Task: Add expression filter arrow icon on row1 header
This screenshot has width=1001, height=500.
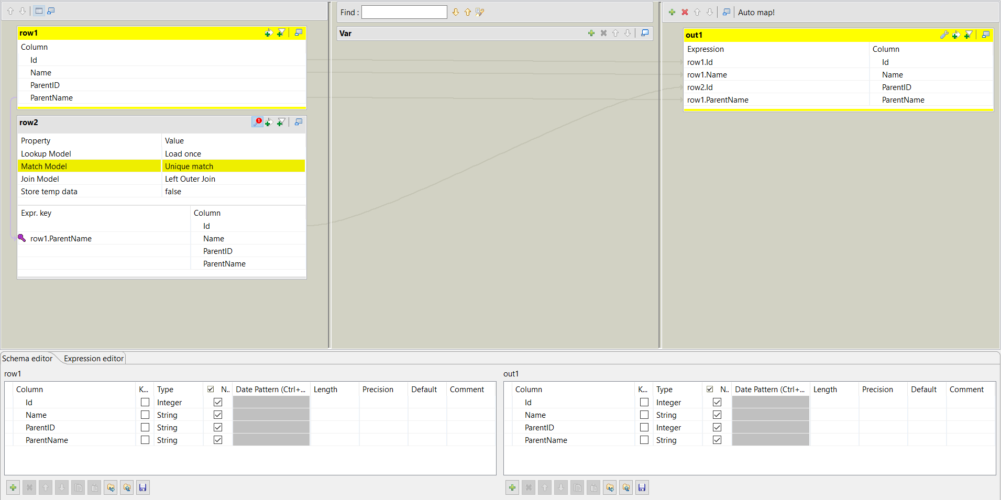Action: [x=269, y=33]
